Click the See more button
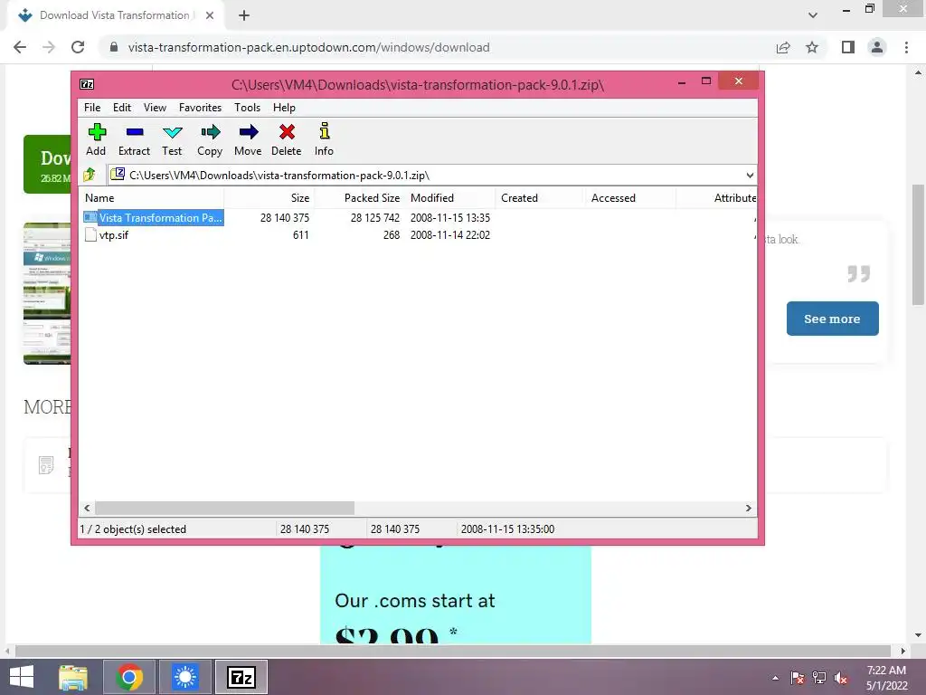This screenshot has height=695, width=926. tap(832, 319)
